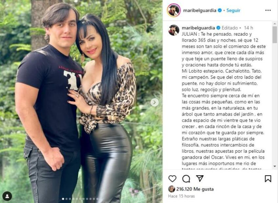Select the first carousel dot indicator
This screenshot has width=278, height=203.
pos(63,199)
